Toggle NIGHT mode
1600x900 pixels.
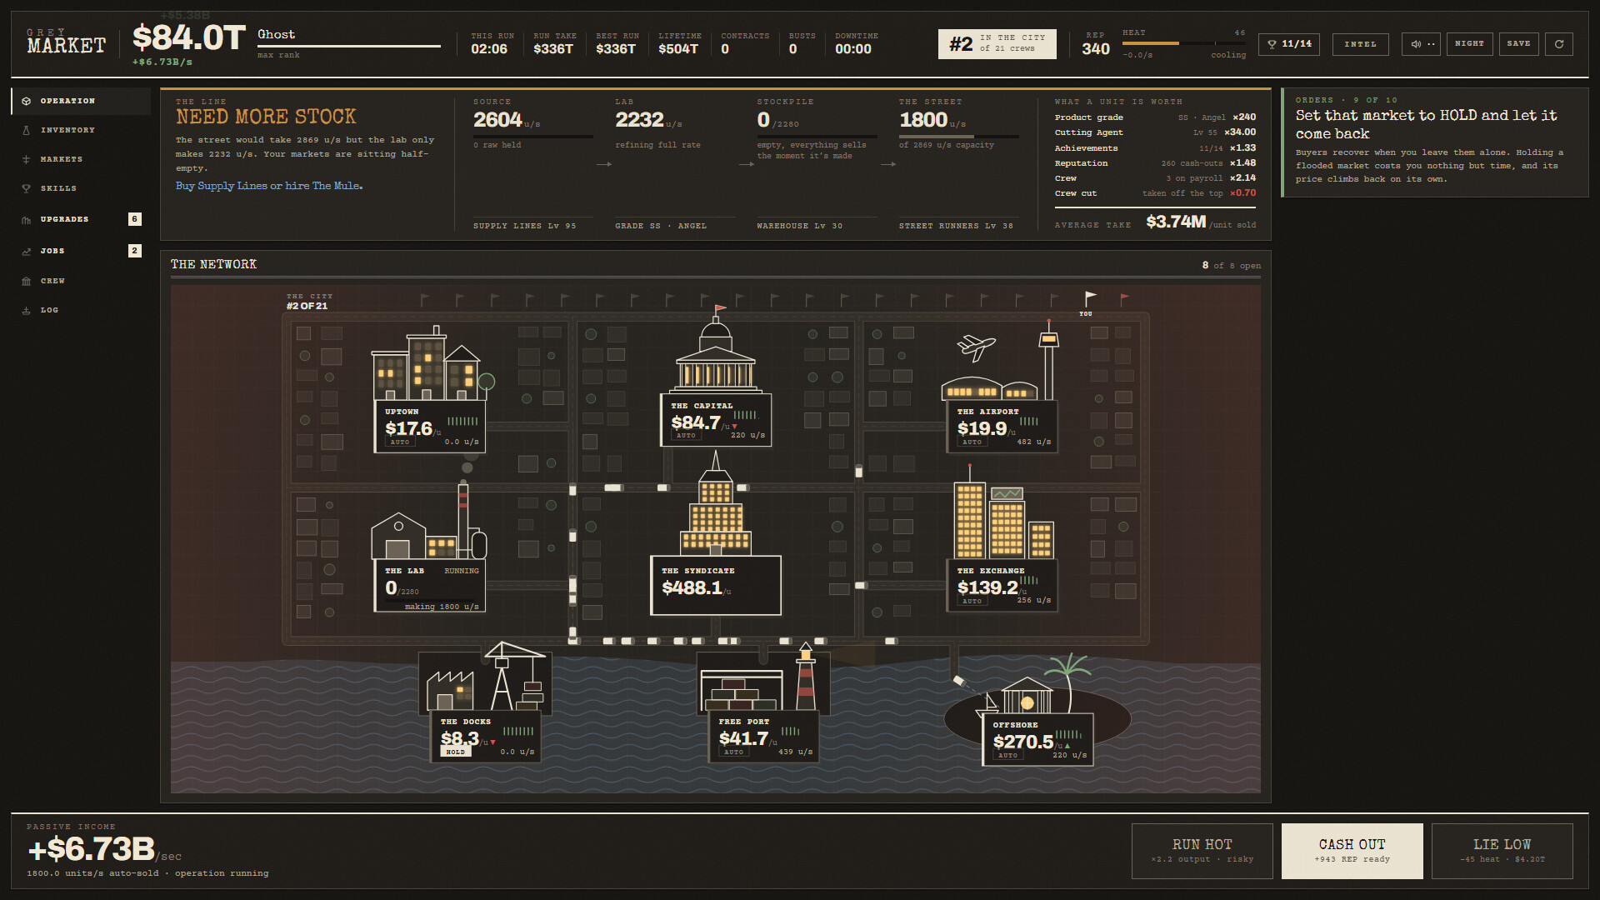pyautogui.click(x=1469, y=44)
